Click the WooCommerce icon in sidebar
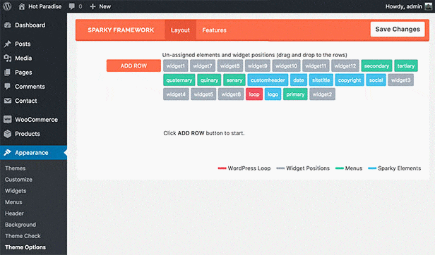This screenshot has height=255, width=435. 8,120
